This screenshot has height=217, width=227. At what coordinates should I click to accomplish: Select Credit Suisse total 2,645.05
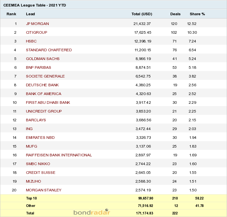click(x=143, y=173)
